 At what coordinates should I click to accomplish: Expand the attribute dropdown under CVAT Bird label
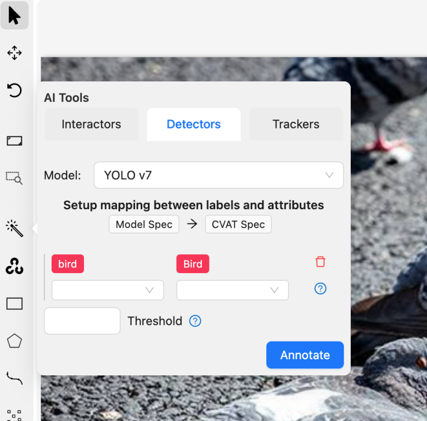tap(232, 290)
